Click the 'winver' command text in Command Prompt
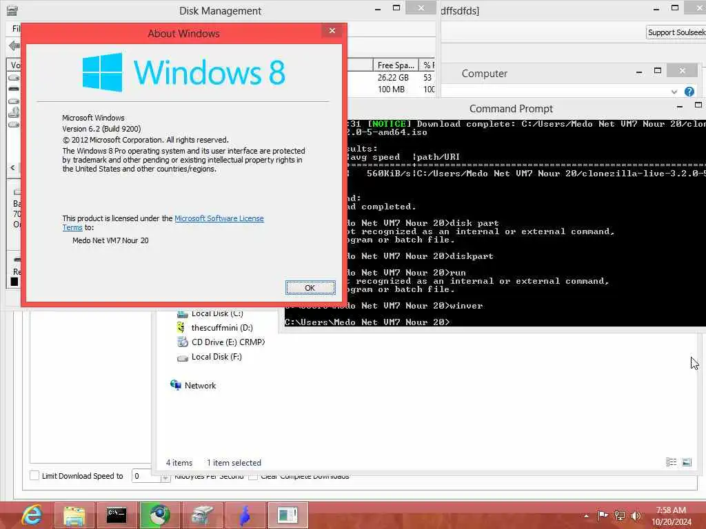Viewport: 706px width, 529px height. pos(466,306)
